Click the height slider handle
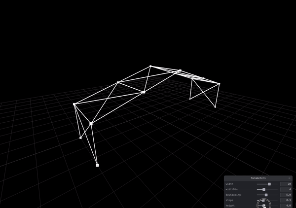This screenshot has height=208, width=296. click(x=264, y=206)
